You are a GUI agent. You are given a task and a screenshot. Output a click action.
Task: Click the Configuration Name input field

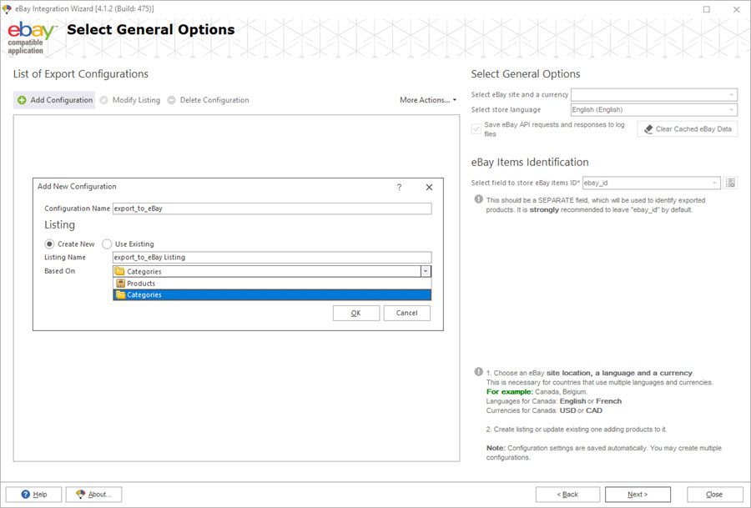click(272, 209)
